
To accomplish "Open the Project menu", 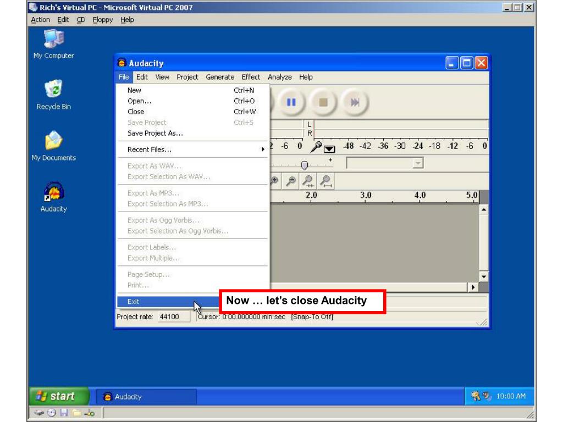I will (187, 77).
